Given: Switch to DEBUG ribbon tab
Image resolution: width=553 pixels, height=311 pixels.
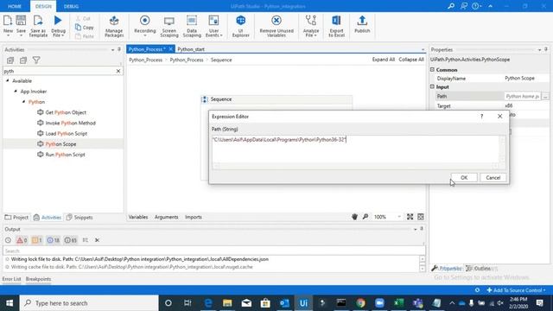Looking at the screenshot, I should pos(71,6).
